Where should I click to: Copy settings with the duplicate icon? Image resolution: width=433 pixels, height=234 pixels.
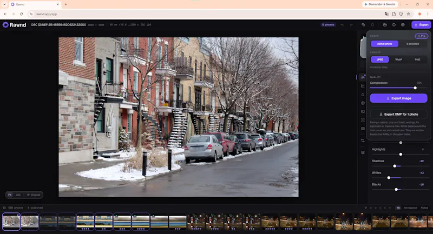[x=363, y=25]
